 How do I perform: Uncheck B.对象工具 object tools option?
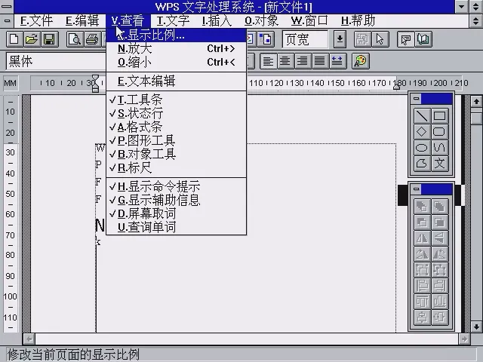click(x=176, y=154)
